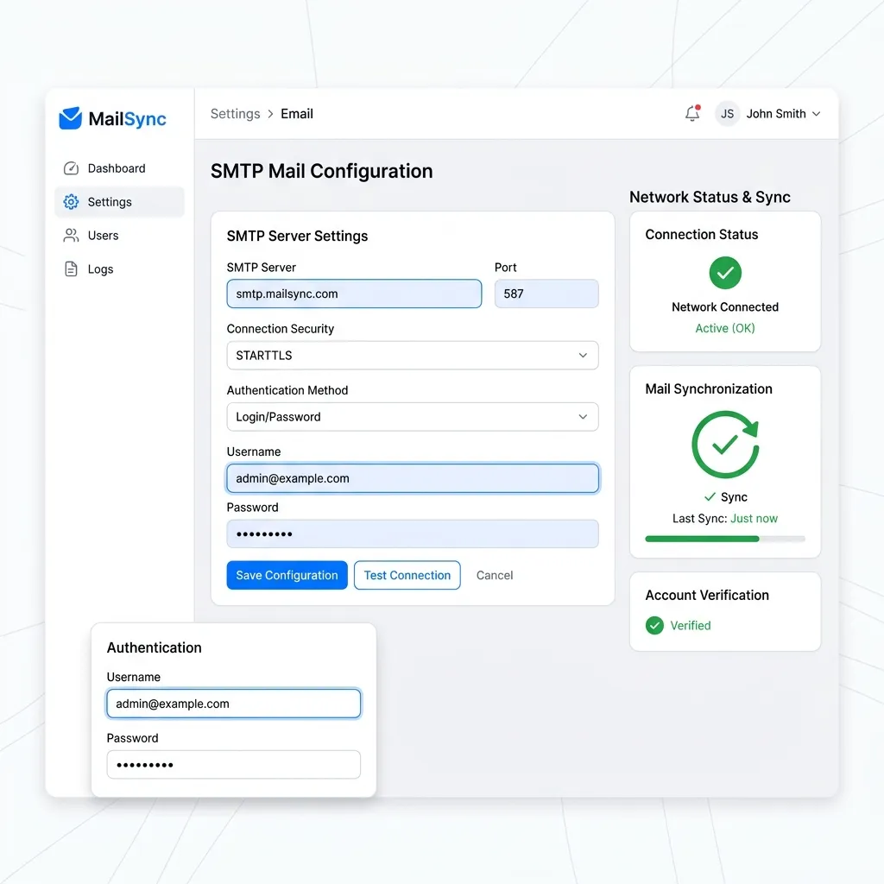
Task: Click the Test Connection button
Action: [407, 575]
